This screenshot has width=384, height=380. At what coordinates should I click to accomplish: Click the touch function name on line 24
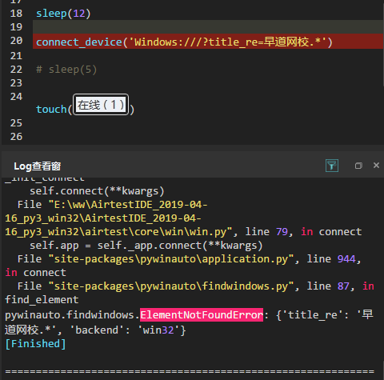pyautogui.click(x=51, y=110)
